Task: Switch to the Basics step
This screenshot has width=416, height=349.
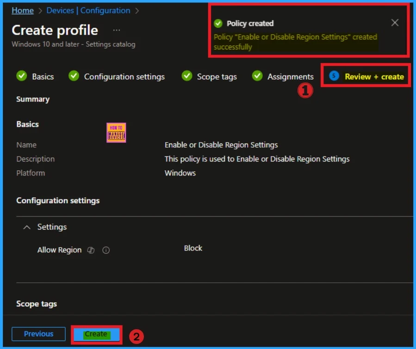Action: pos(43,77)
